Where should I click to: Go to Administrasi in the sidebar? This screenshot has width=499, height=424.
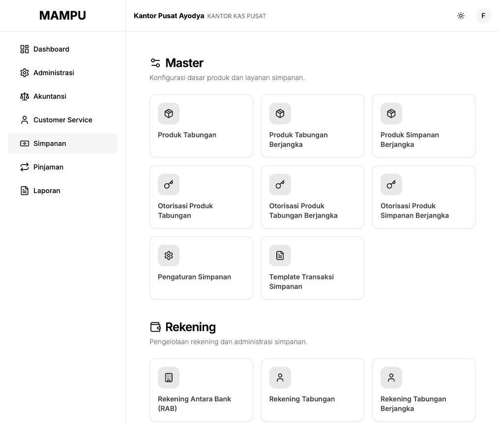pos(63,73)
